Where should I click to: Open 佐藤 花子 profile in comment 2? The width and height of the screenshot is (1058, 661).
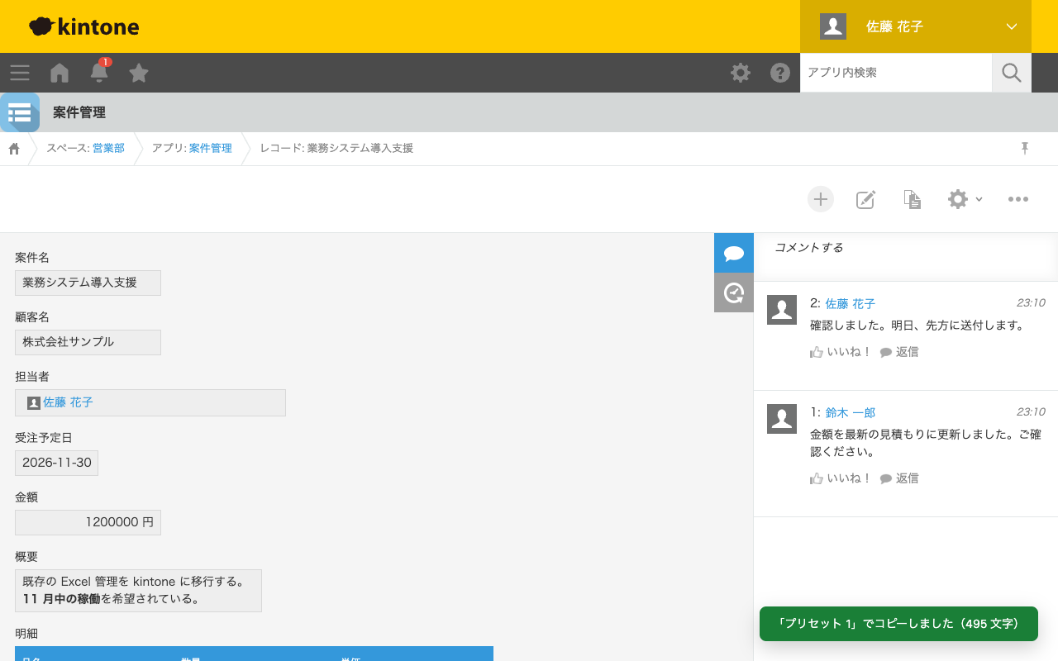point(851,304)
